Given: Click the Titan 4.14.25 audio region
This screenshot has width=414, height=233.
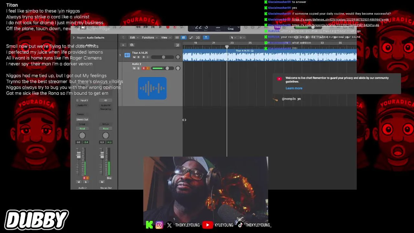Looking at the screenshot, I should (270, 55).
